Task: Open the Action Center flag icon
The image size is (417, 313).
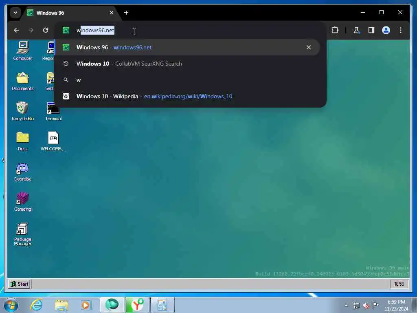Action: [375, 305]
